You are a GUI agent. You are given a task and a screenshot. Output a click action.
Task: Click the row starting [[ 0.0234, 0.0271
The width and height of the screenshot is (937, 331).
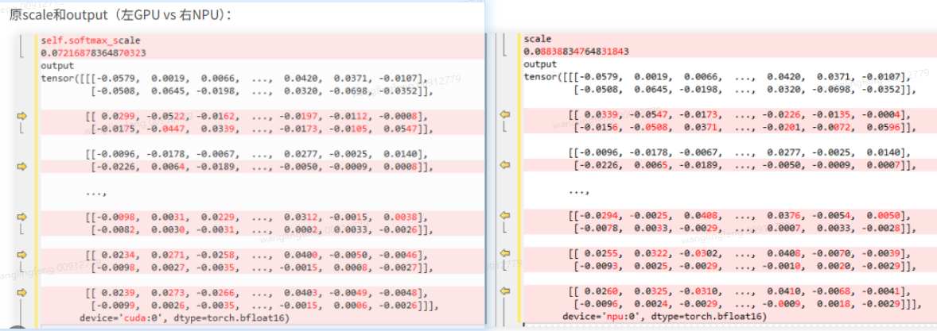pyautogui.click(x=256, y=256)
